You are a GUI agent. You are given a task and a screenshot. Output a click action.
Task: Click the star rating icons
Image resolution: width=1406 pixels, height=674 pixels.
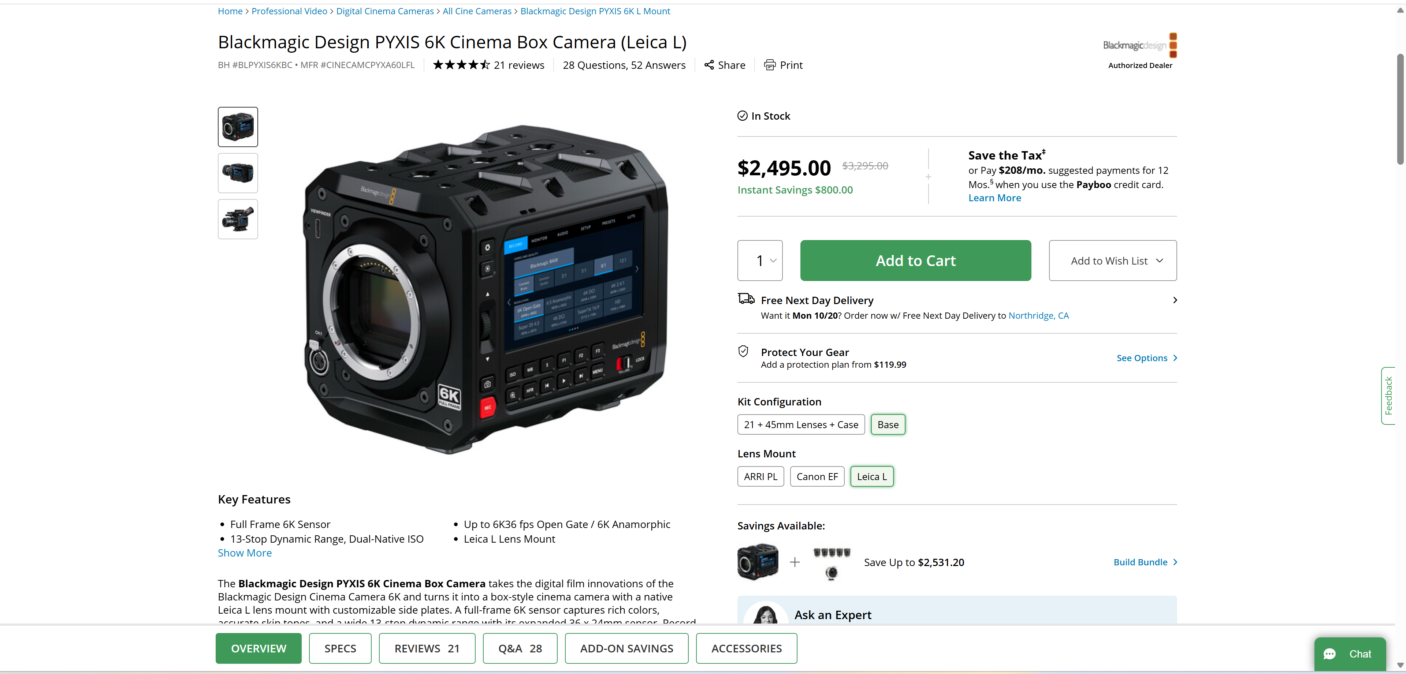pyautogui.click(x=461, y=65)
